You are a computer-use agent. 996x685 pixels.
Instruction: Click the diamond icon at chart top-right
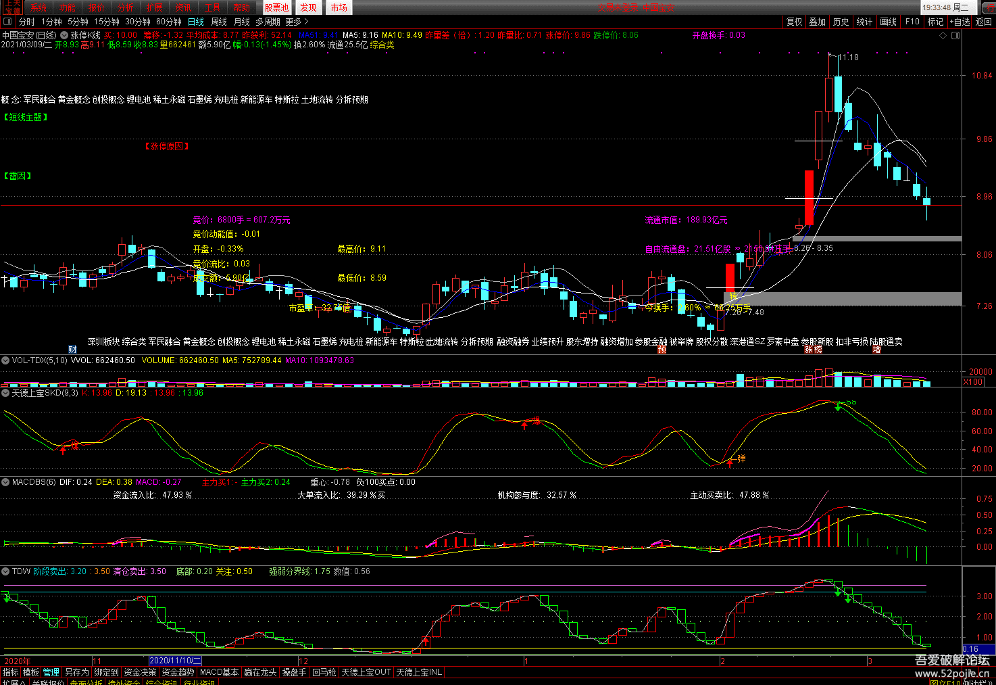click(x=943, y=36)
